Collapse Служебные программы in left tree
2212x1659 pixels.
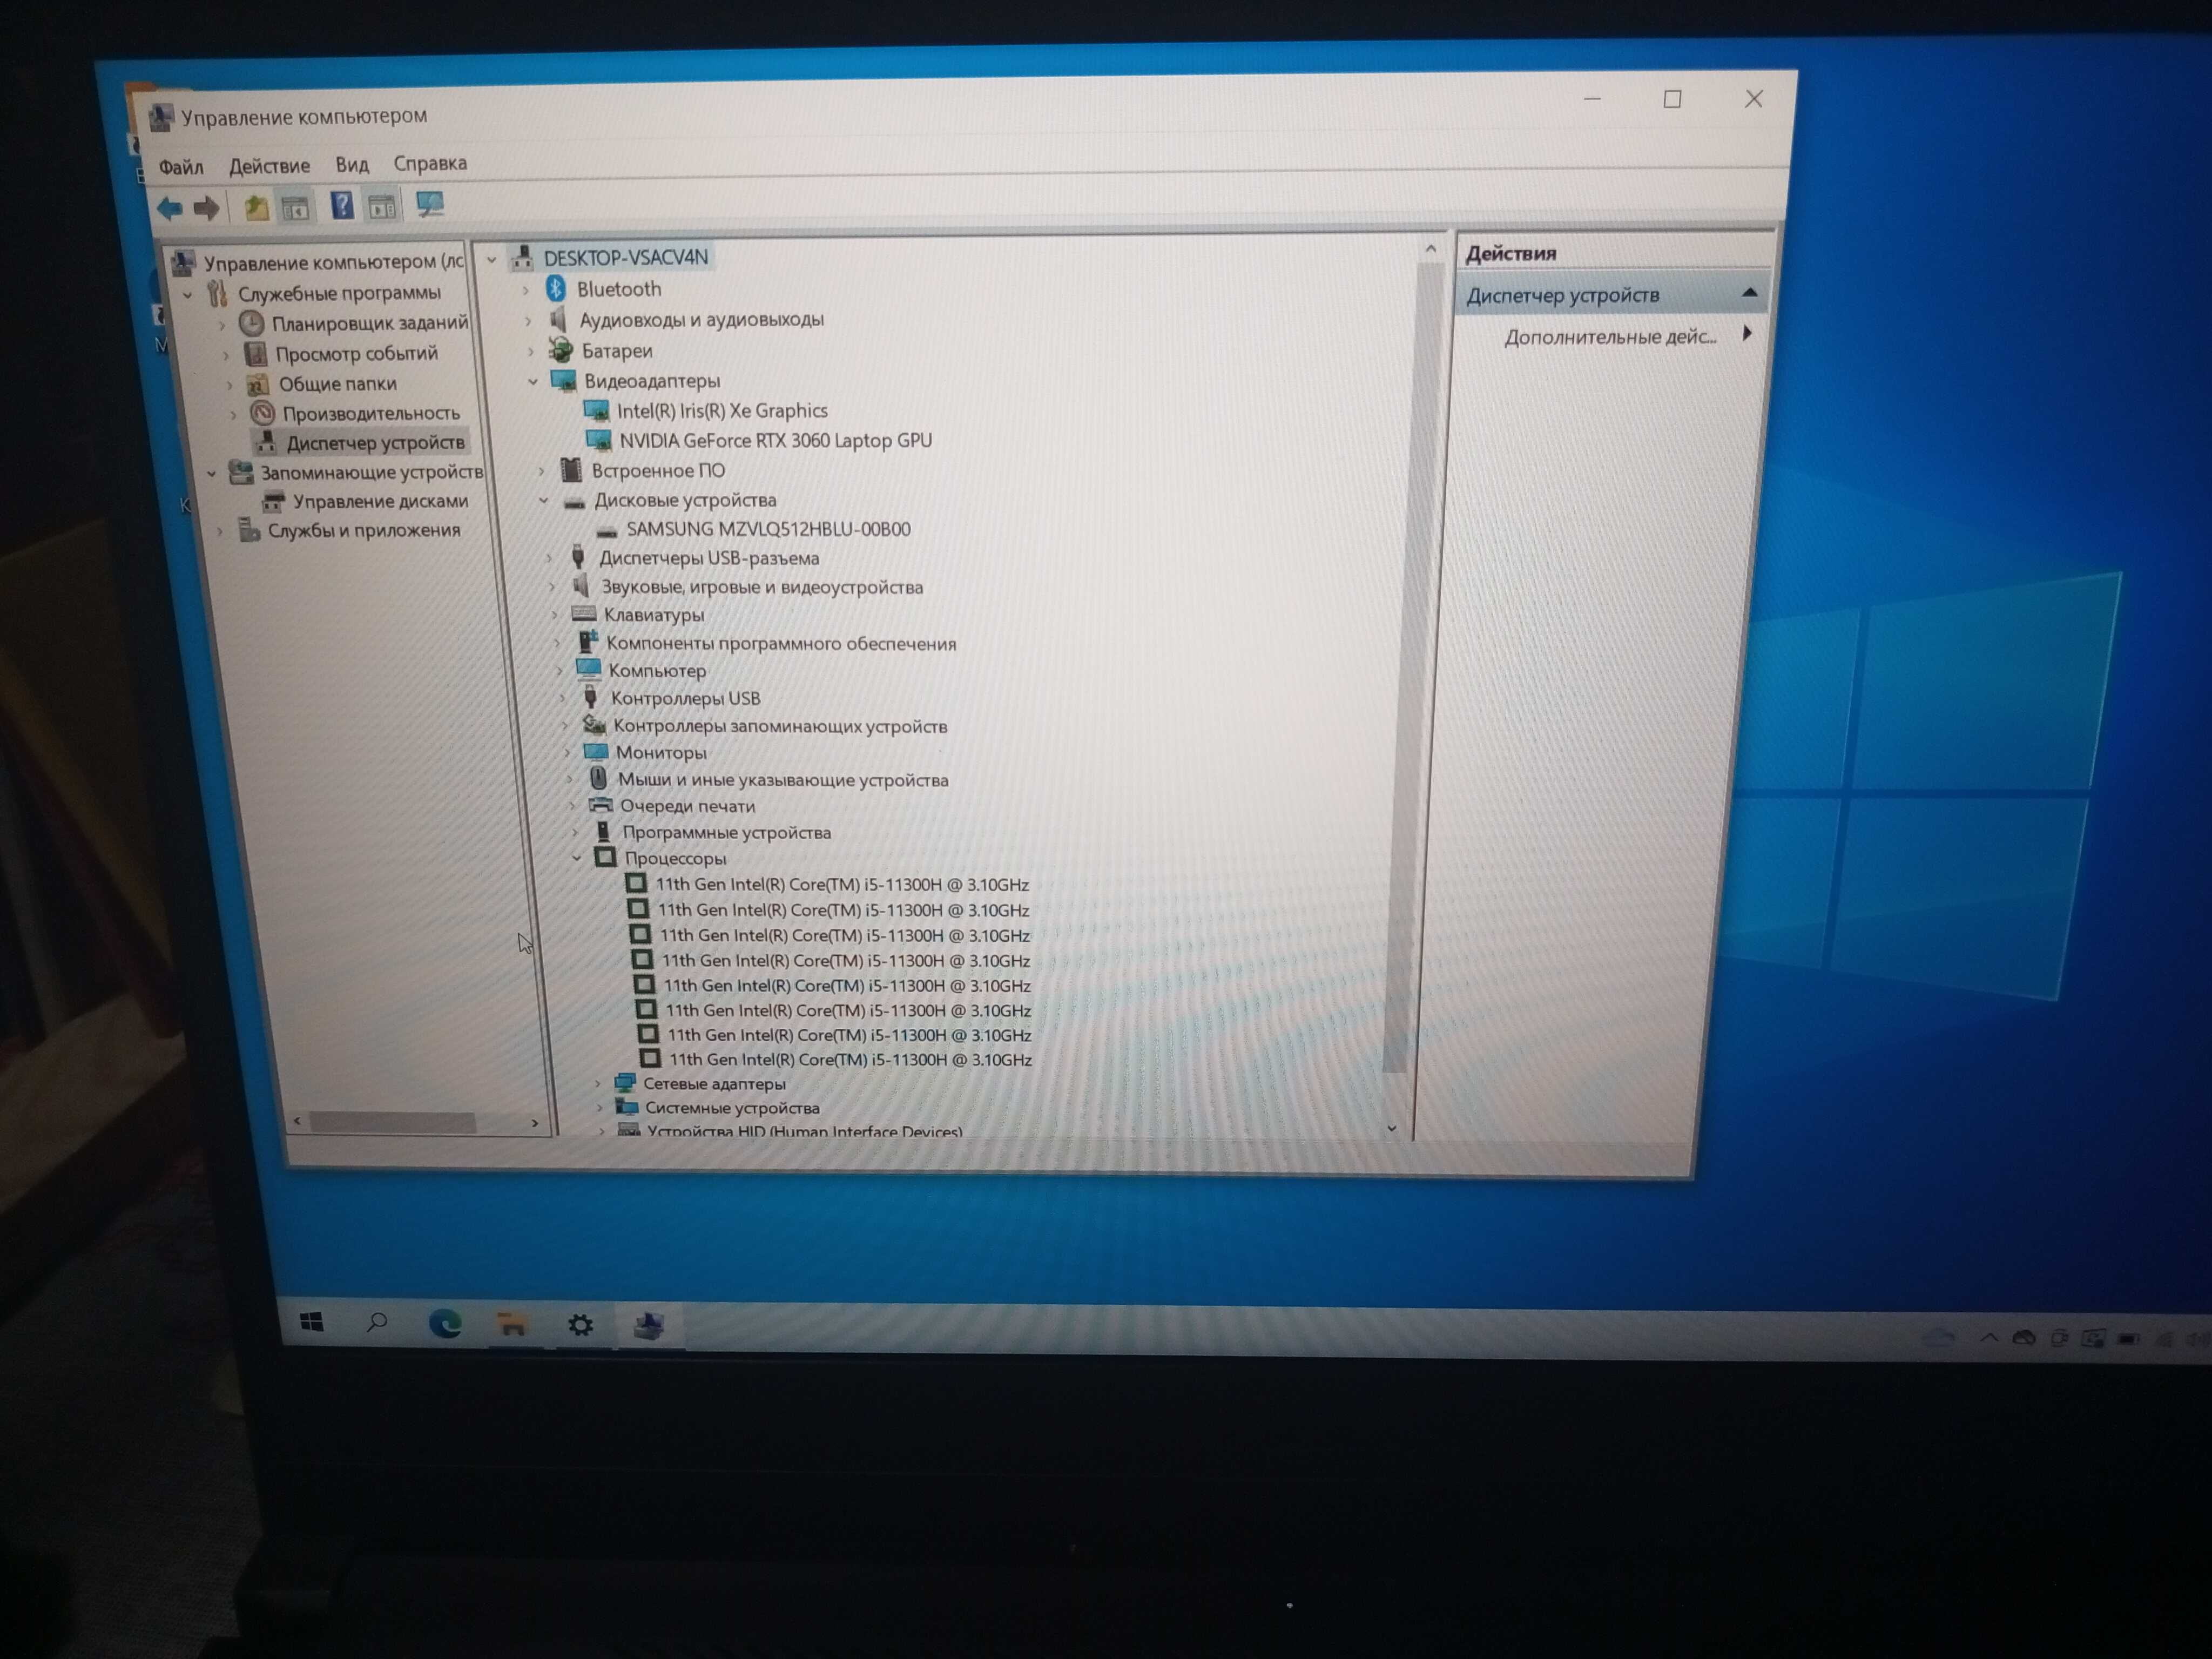(188, 295)
